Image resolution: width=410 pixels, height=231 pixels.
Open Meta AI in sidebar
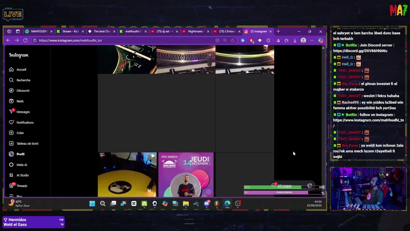click(x=18, y=165)
